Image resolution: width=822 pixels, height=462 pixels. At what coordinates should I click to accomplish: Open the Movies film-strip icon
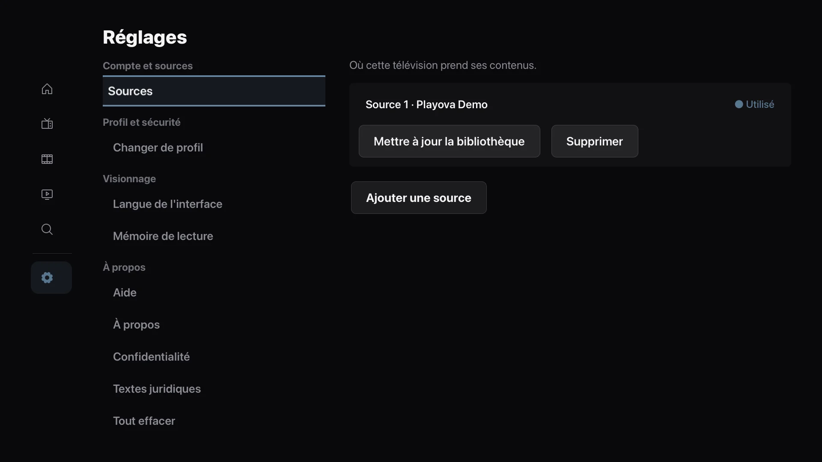47,159
